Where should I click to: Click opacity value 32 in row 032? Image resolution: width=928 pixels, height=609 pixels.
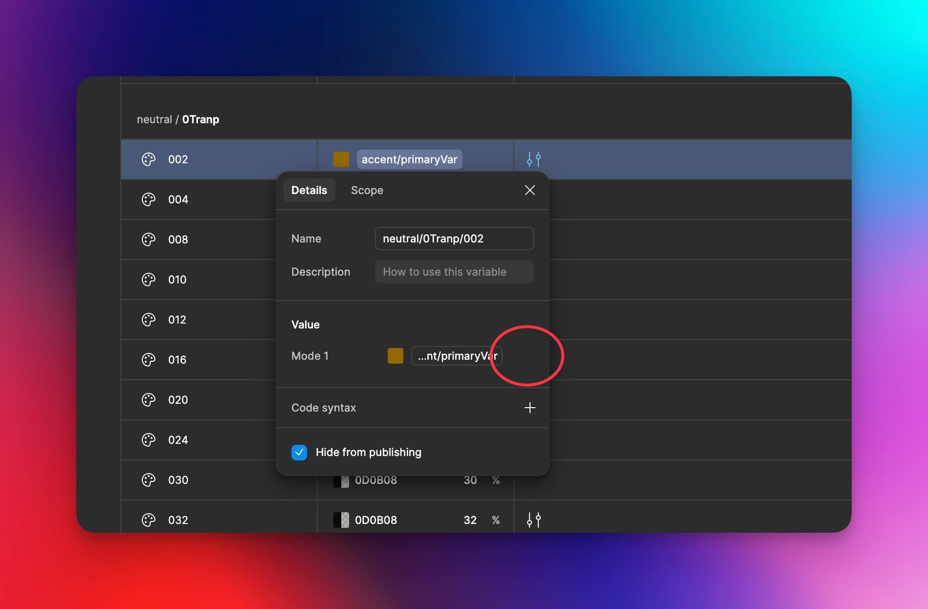470,520
